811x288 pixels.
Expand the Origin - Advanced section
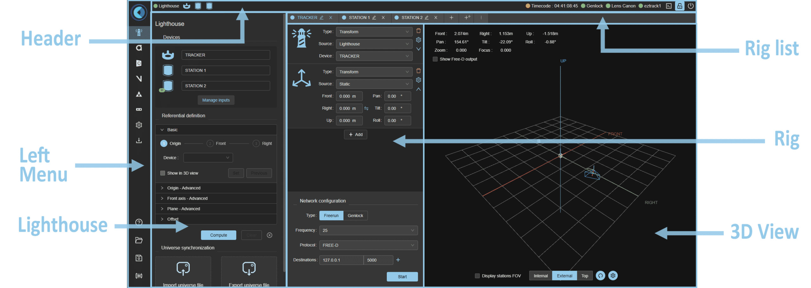point(184,188)
